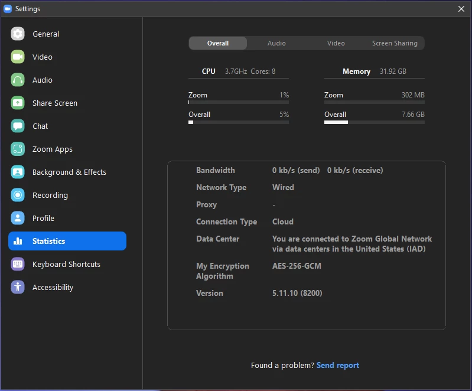Image resolution: width=472 pixels, height=391 pixels.
Task: Click the Send report link
Action: (x=338, y=365)
